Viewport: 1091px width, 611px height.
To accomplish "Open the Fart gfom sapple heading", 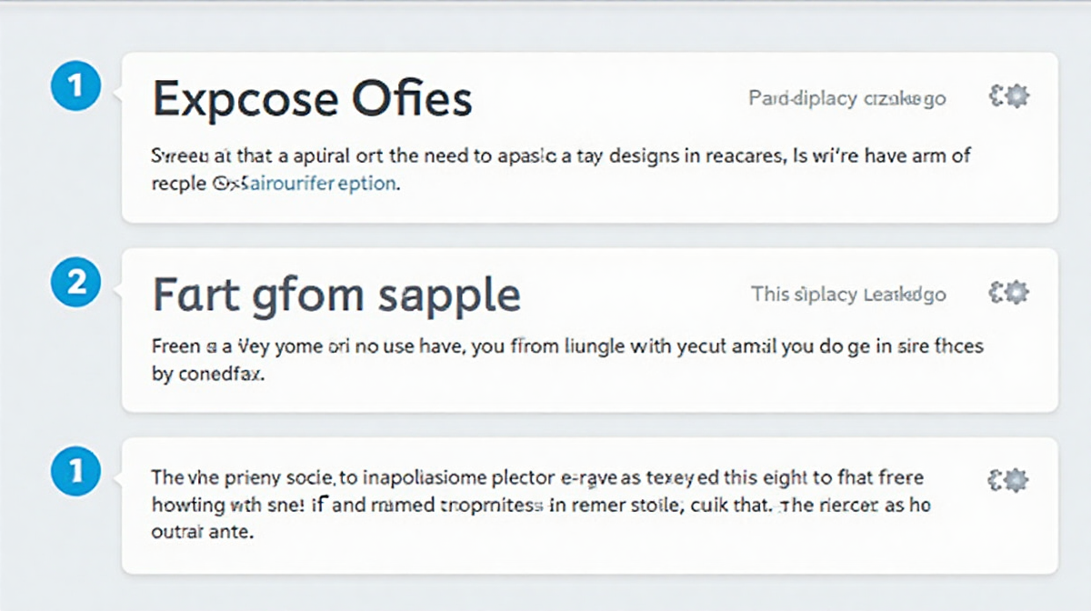I will point(336,296).
